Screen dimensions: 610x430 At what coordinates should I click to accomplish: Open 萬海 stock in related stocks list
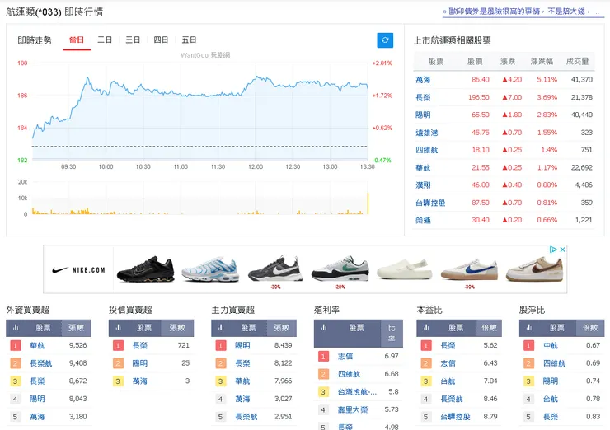pyautogui.click(x=423, y=80)
